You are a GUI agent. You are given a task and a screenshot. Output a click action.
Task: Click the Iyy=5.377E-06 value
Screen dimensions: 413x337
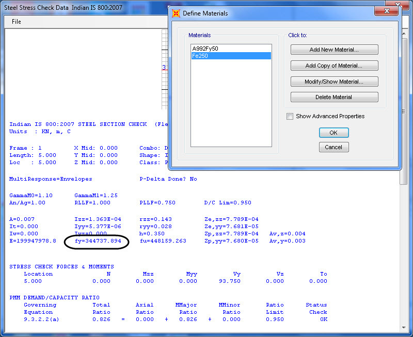coord(98,227)
